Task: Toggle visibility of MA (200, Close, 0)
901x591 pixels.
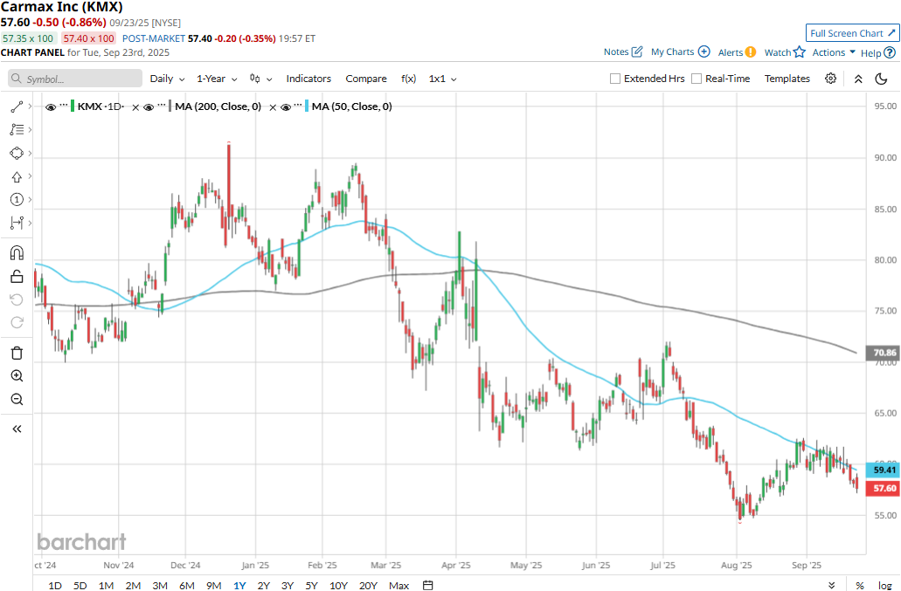Action: click(x=149, y=107)
